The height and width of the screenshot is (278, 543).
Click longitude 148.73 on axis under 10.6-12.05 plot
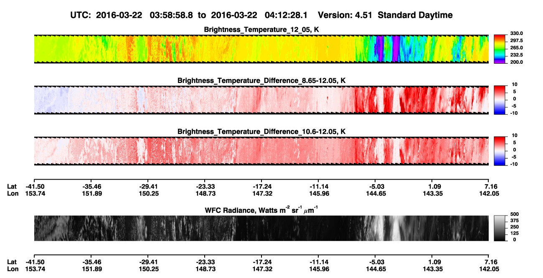[205, 194]
